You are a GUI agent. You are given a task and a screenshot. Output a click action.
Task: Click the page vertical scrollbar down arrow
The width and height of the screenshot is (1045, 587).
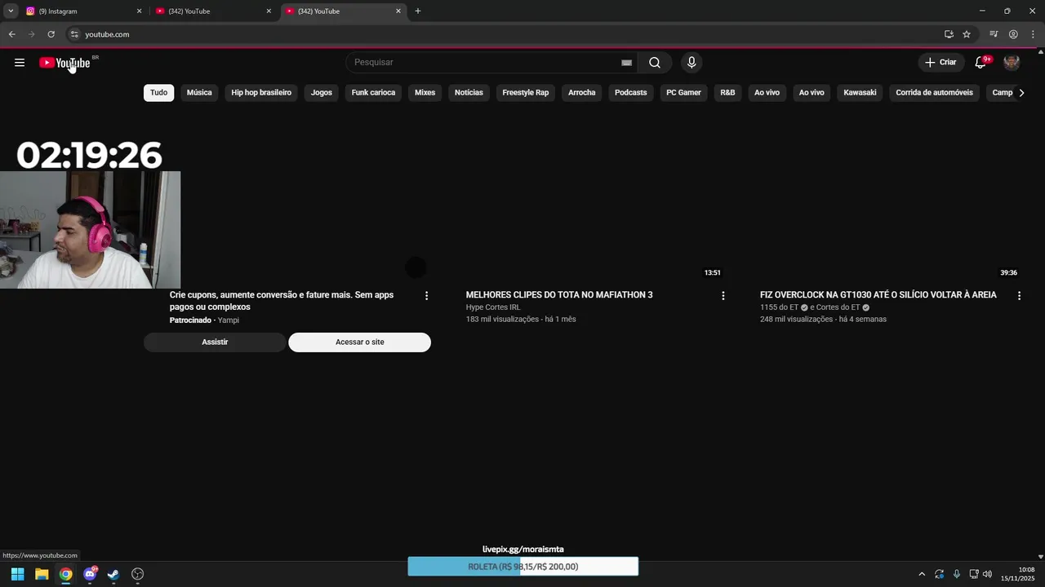1040,556
